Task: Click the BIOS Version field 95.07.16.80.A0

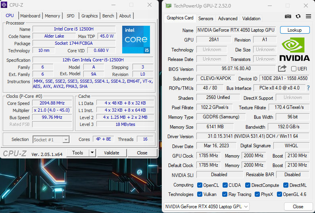Action: pyautogui.click(x=236, y=68)
